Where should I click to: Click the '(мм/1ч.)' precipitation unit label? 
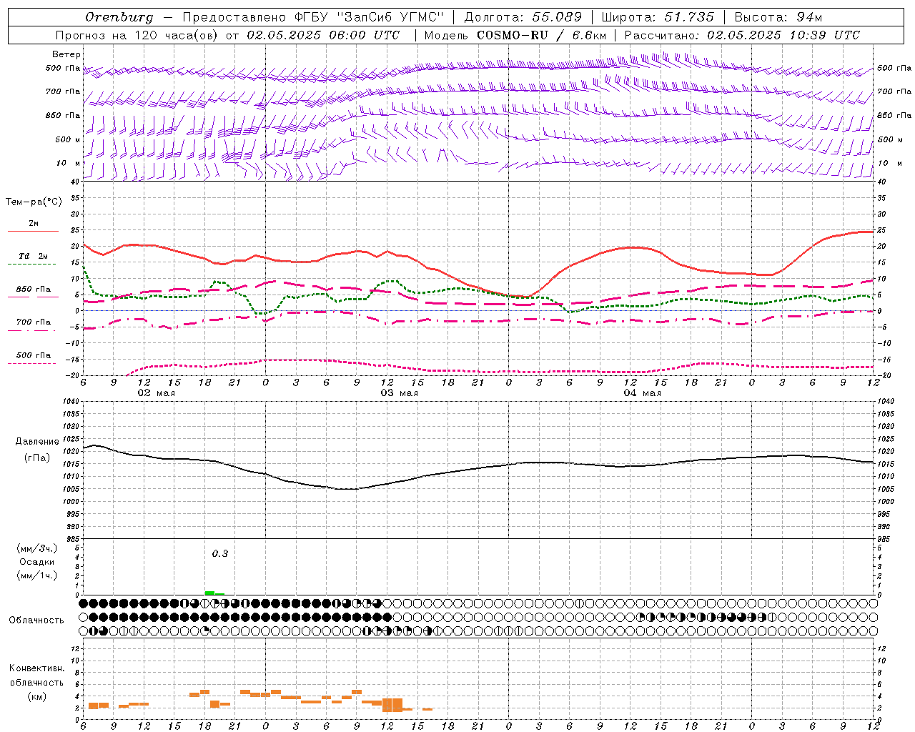point(37,575)
